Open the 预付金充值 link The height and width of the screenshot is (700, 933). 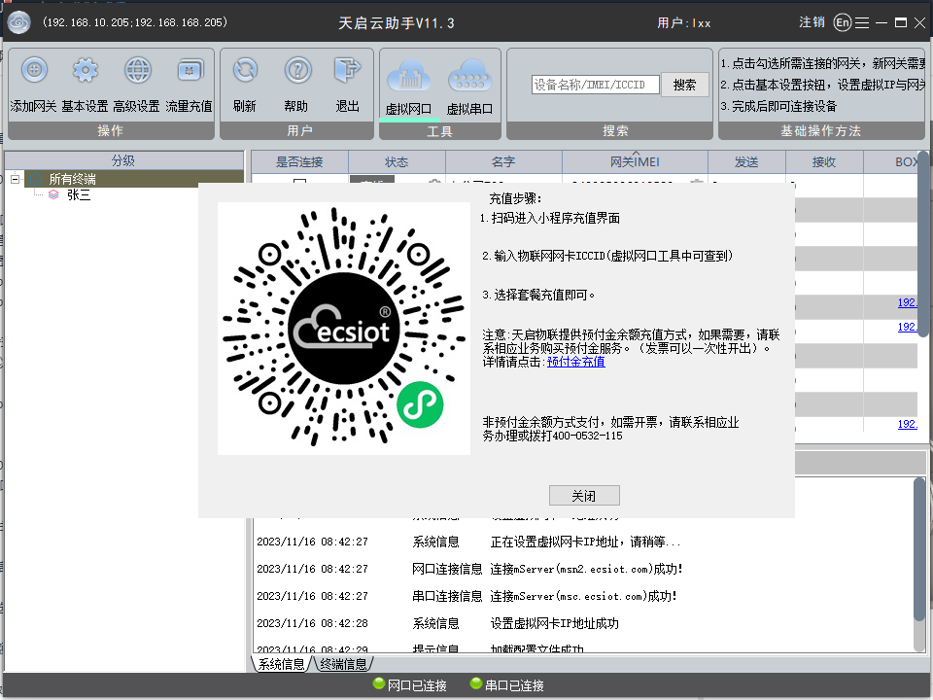[x=576, y=362]
